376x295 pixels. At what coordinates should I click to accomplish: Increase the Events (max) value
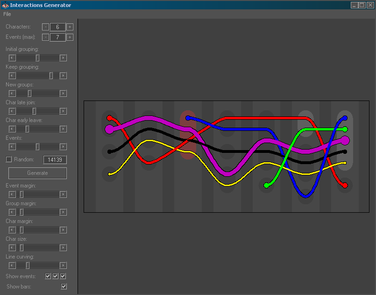70,37
